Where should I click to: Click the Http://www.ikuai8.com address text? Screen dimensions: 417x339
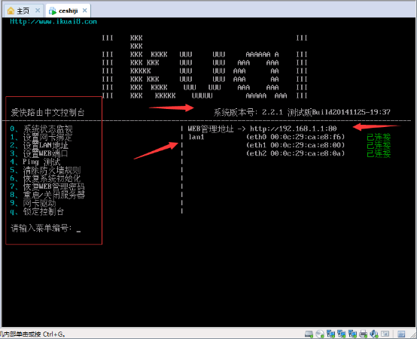53,22
